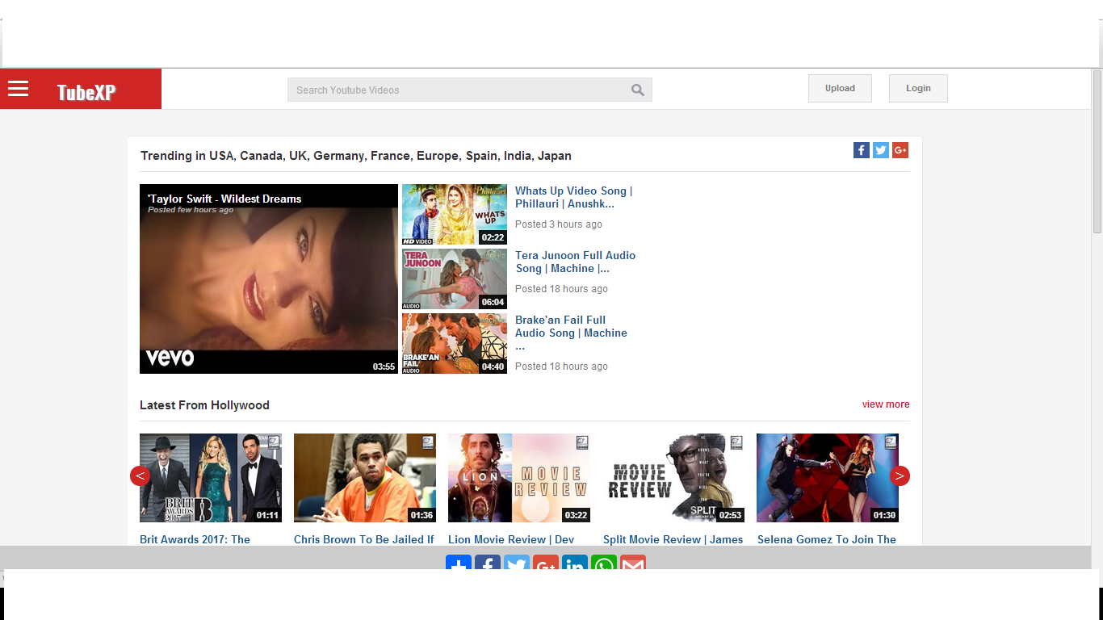The height and width of the screenshot is (620, 1103).
Task: Click the Search Youtube Videos field
Action: (456, 90)
